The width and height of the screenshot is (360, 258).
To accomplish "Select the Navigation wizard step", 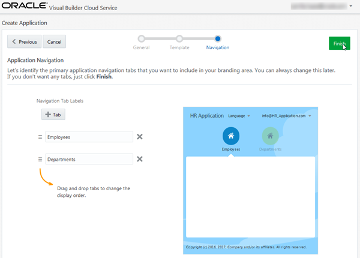I will [218, 38].
